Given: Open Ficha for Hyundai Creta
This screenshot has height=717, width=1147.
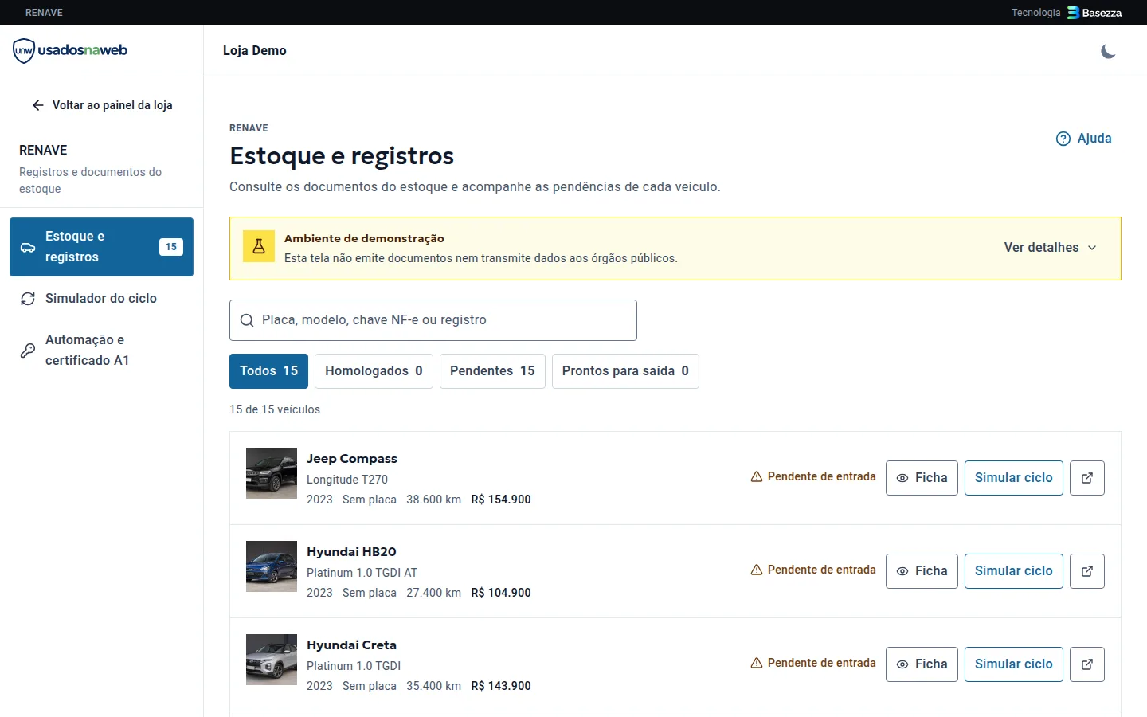Looking at the screenshot, I should [x=922, y=664].
